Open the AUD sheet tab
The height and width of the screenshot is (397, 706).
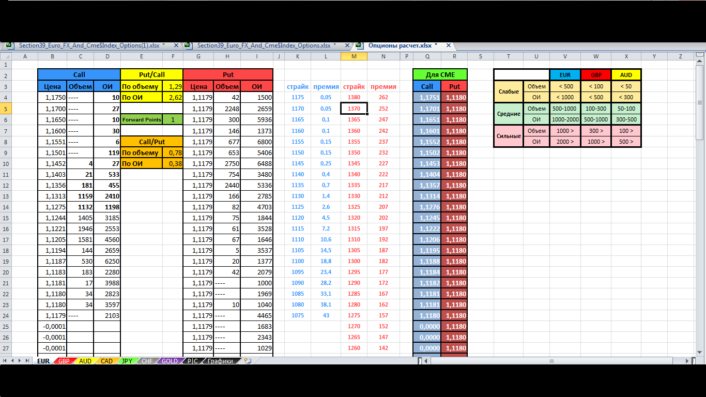85,361
